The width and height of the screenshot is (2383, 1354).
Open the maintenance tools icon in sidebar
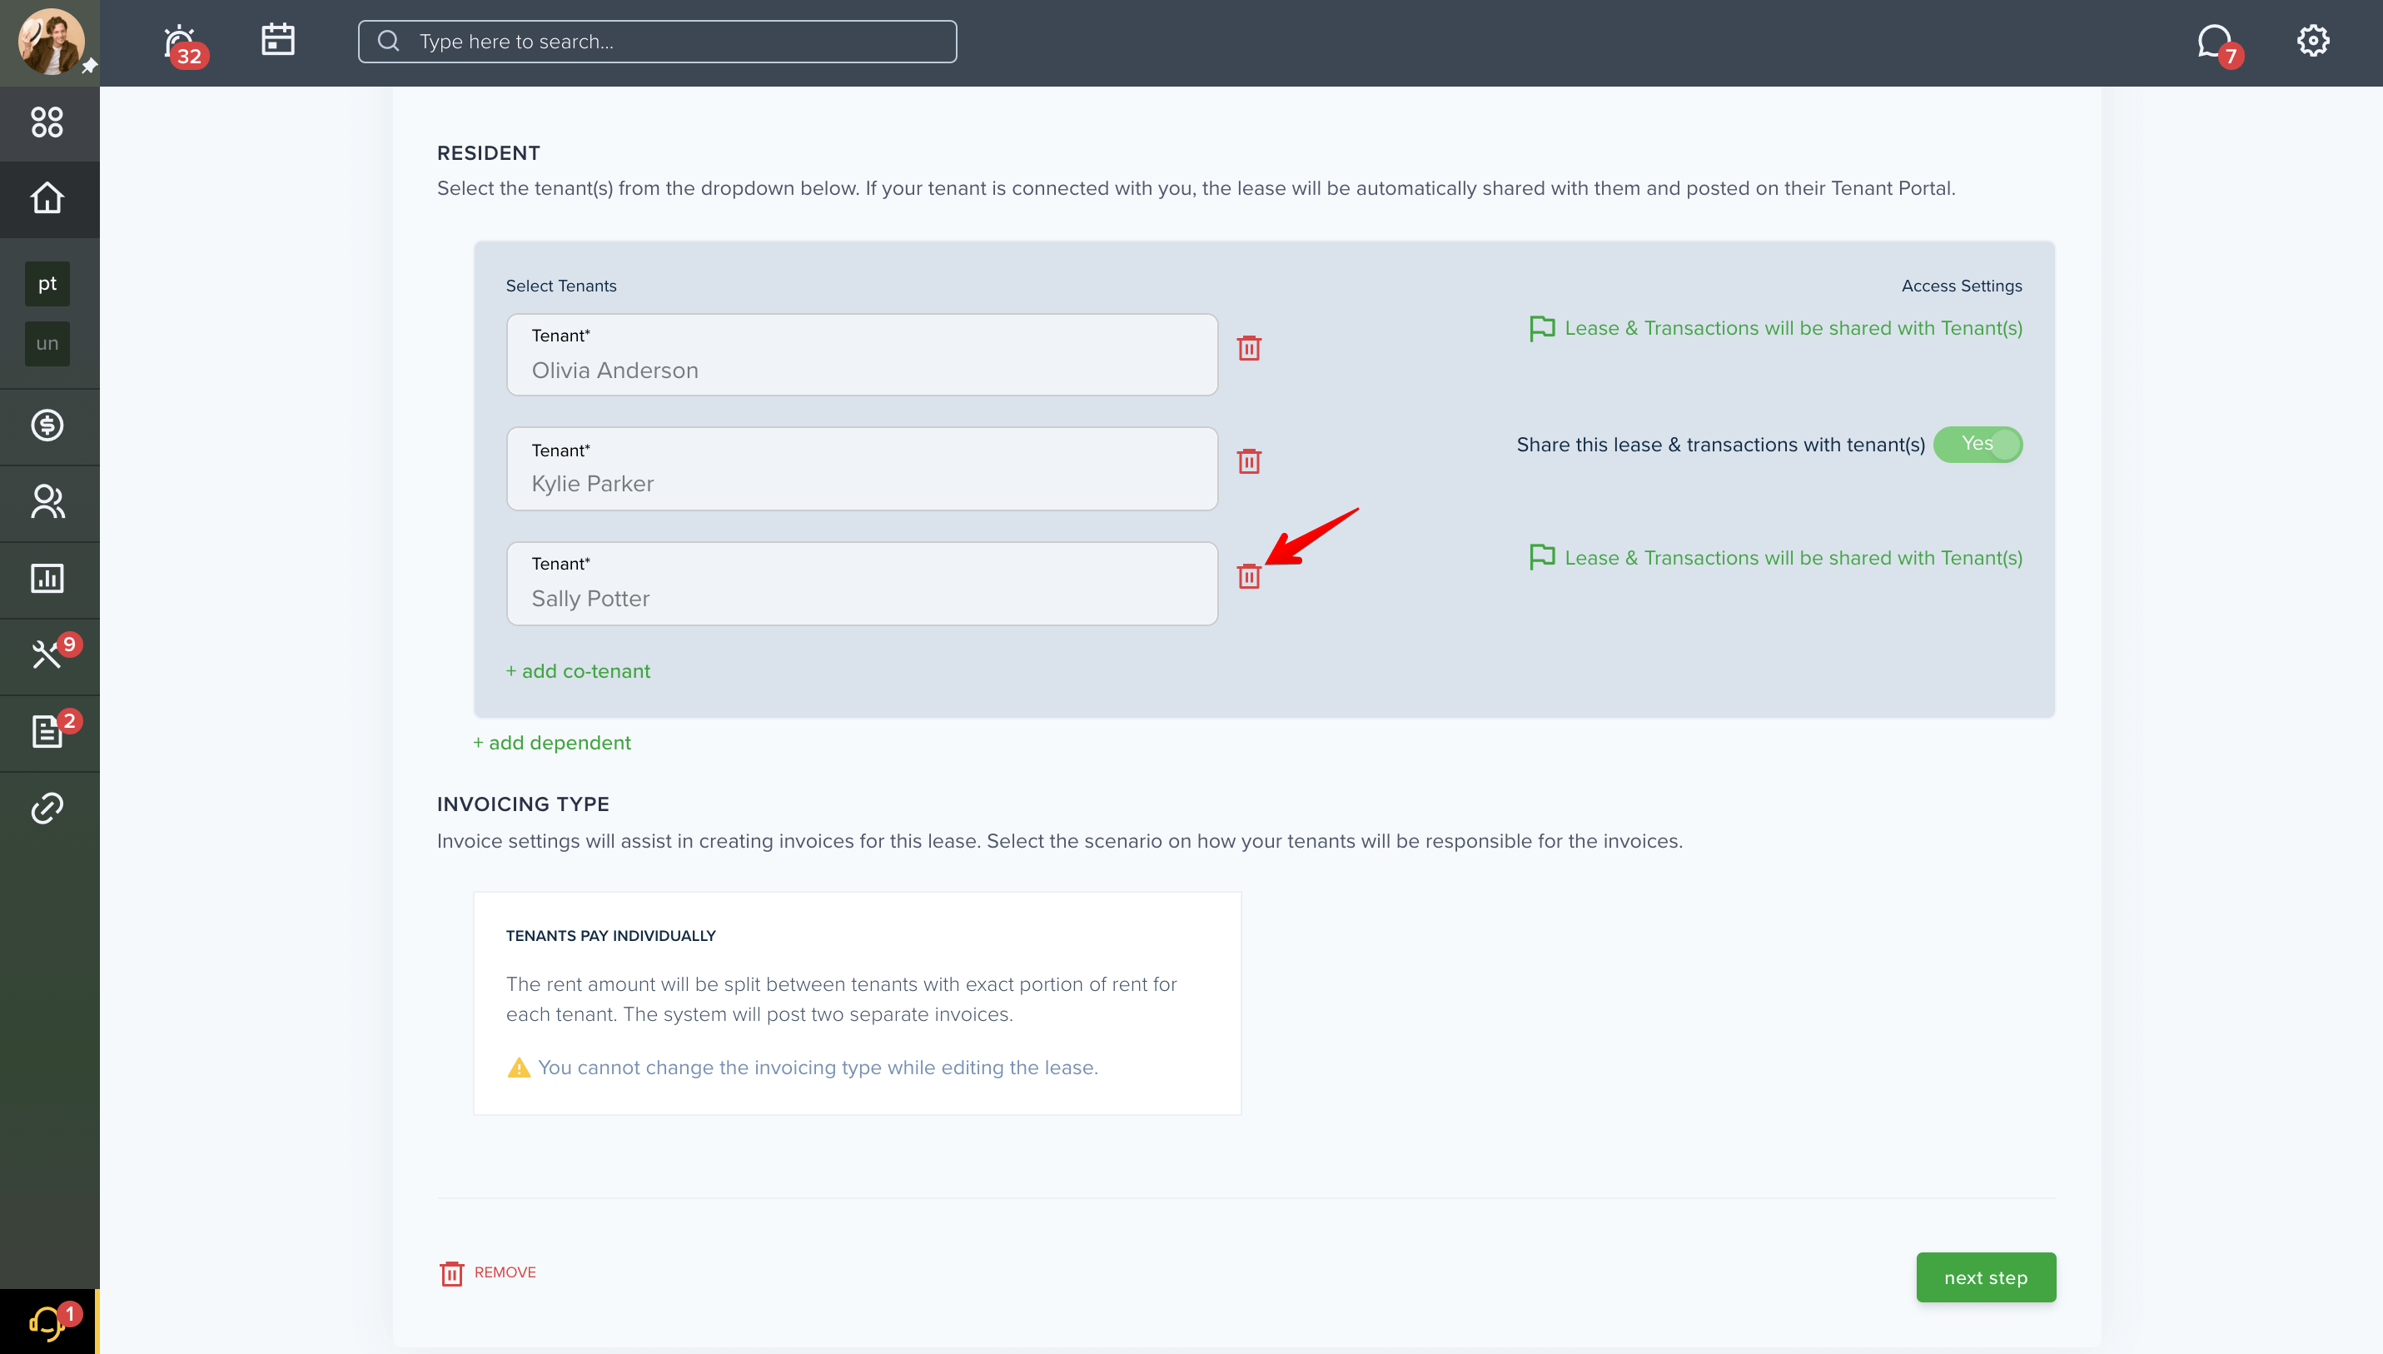click(47, 655)
